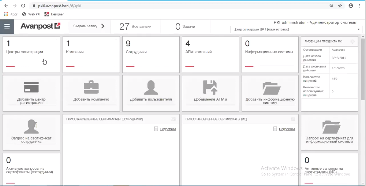Open settings gear on PKI licenses panel

pyautogui.click(x=352, y=41)
